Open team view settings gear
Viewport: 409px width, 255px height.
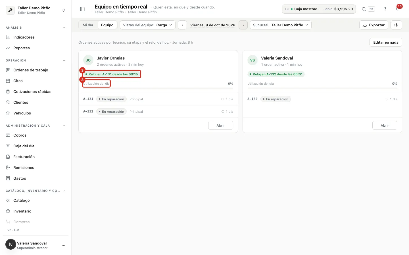pyautogui.click(x=396, y=25)
